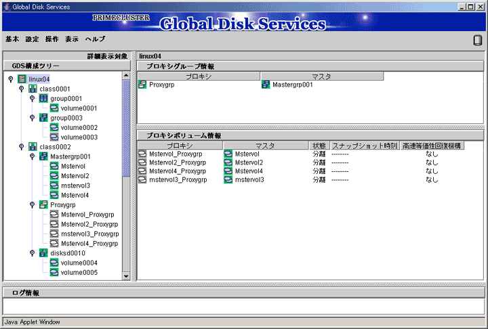The width and height of the screenshot is (488, 329).
Task: Click Mstervol2_Proxygrp icon in volume table
Action: 142,162
